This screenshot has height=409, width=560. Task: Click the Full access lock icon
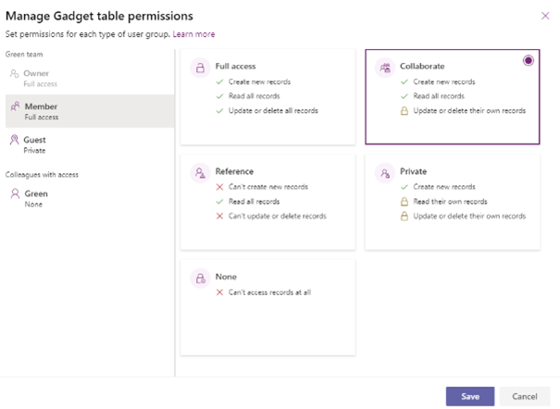point(199,68)
